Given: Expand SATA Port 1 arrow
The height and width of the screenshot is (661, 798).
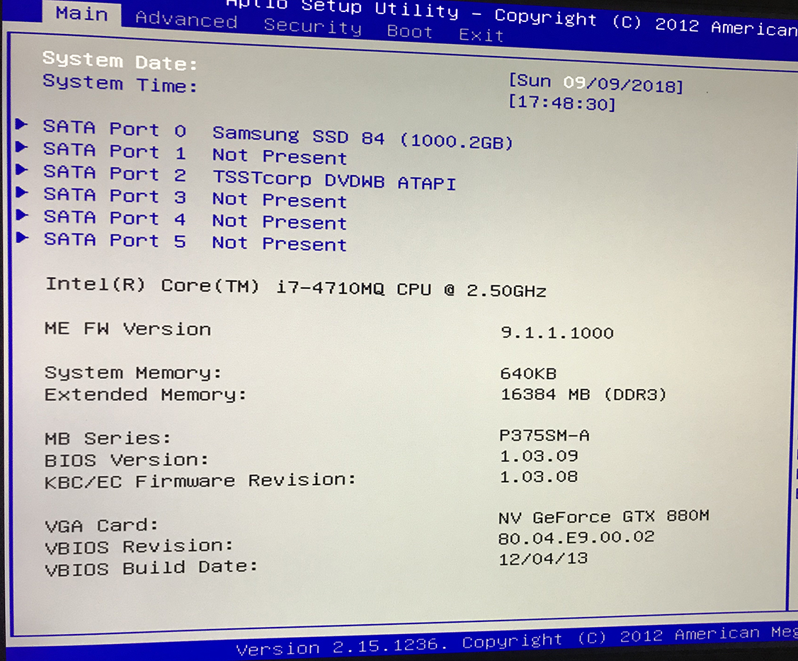Looking at the screenshot, I should coord(21,147).
